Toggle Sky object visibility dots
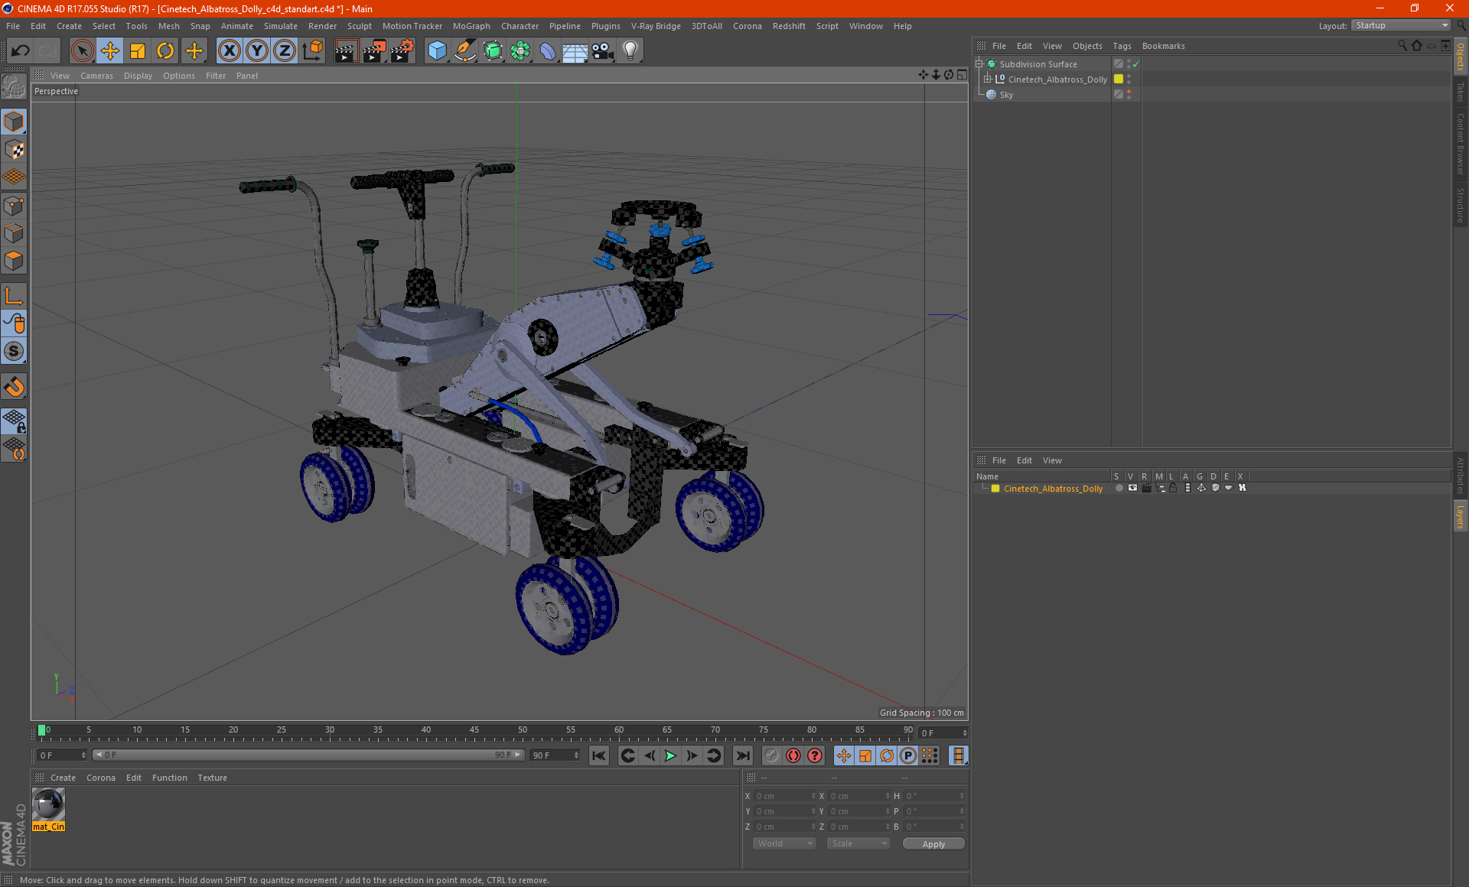 pyautogui.click(x=1129, y=95)
